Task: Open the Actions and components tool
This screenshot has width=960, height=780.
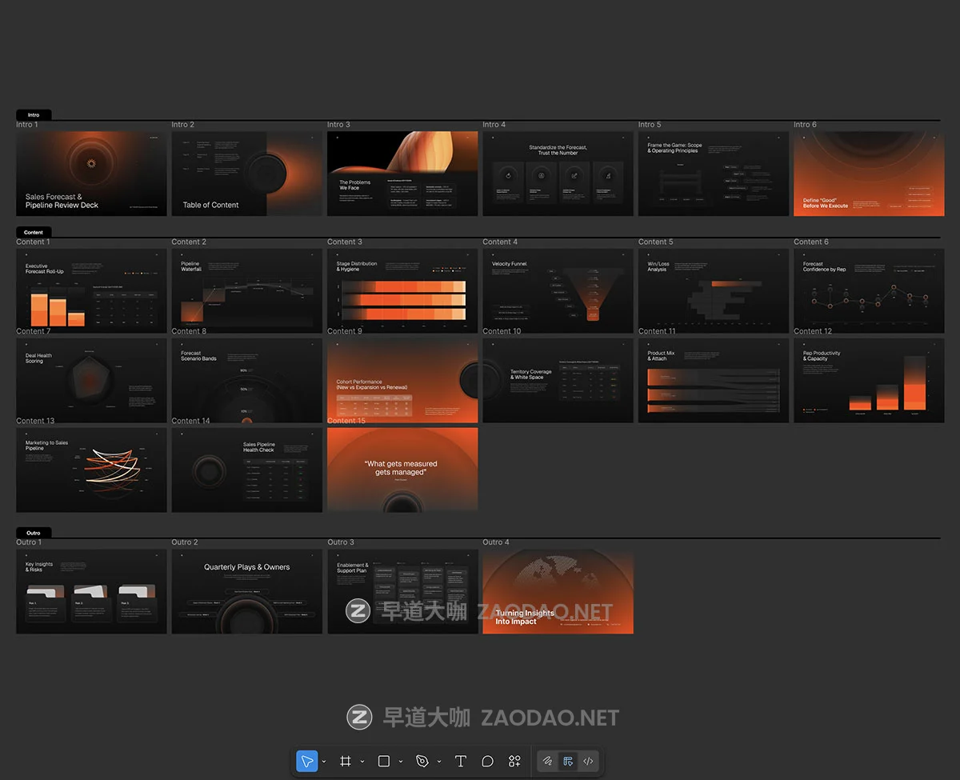Action: pos(514,761)
